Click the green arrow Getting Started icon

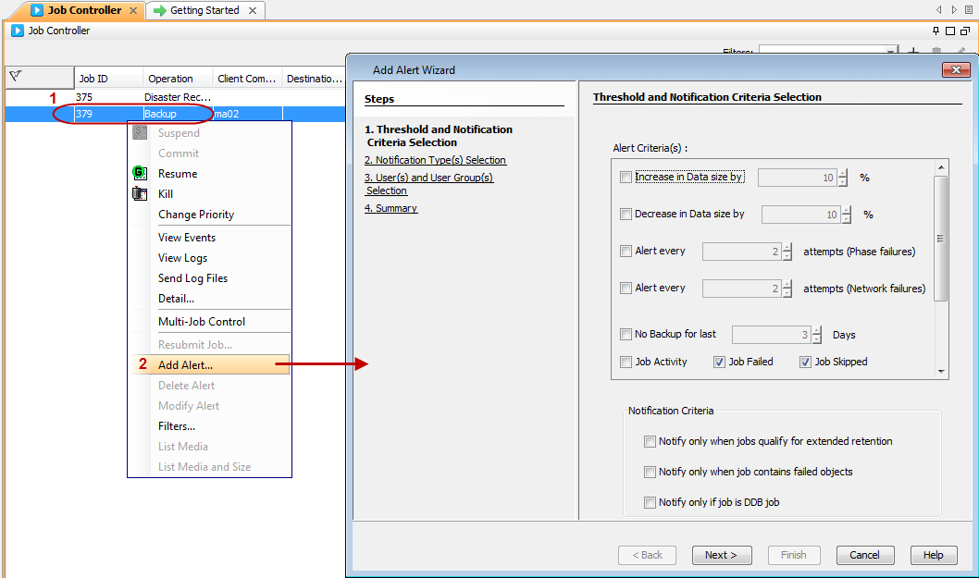(x=160, y=10)
